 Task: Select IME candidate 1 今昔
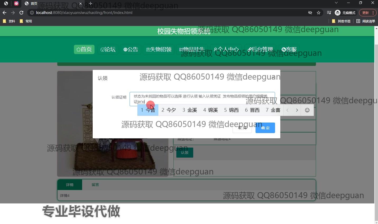point(148,110)
